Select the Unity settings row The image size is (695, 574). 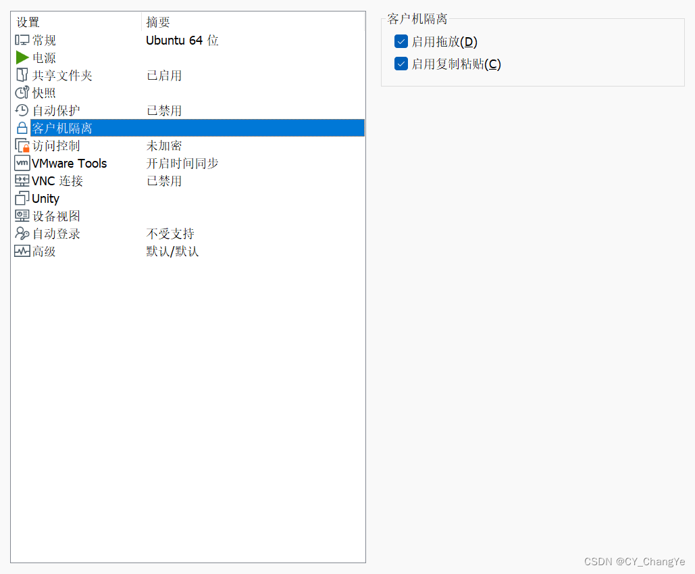pos(188,198)
